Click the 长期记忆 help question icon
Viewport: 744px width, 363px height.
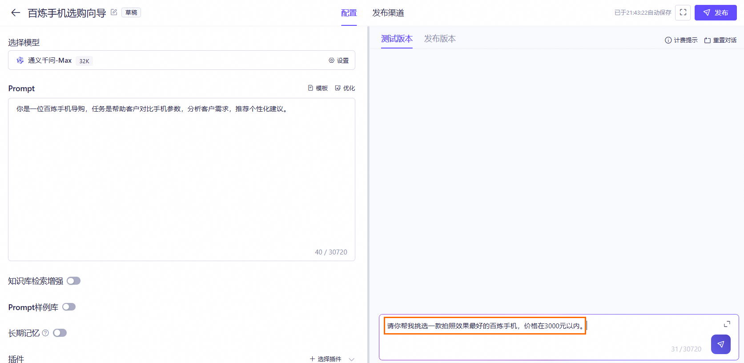point(45,333)
